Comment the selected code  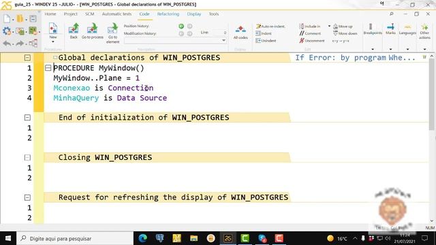310,33
